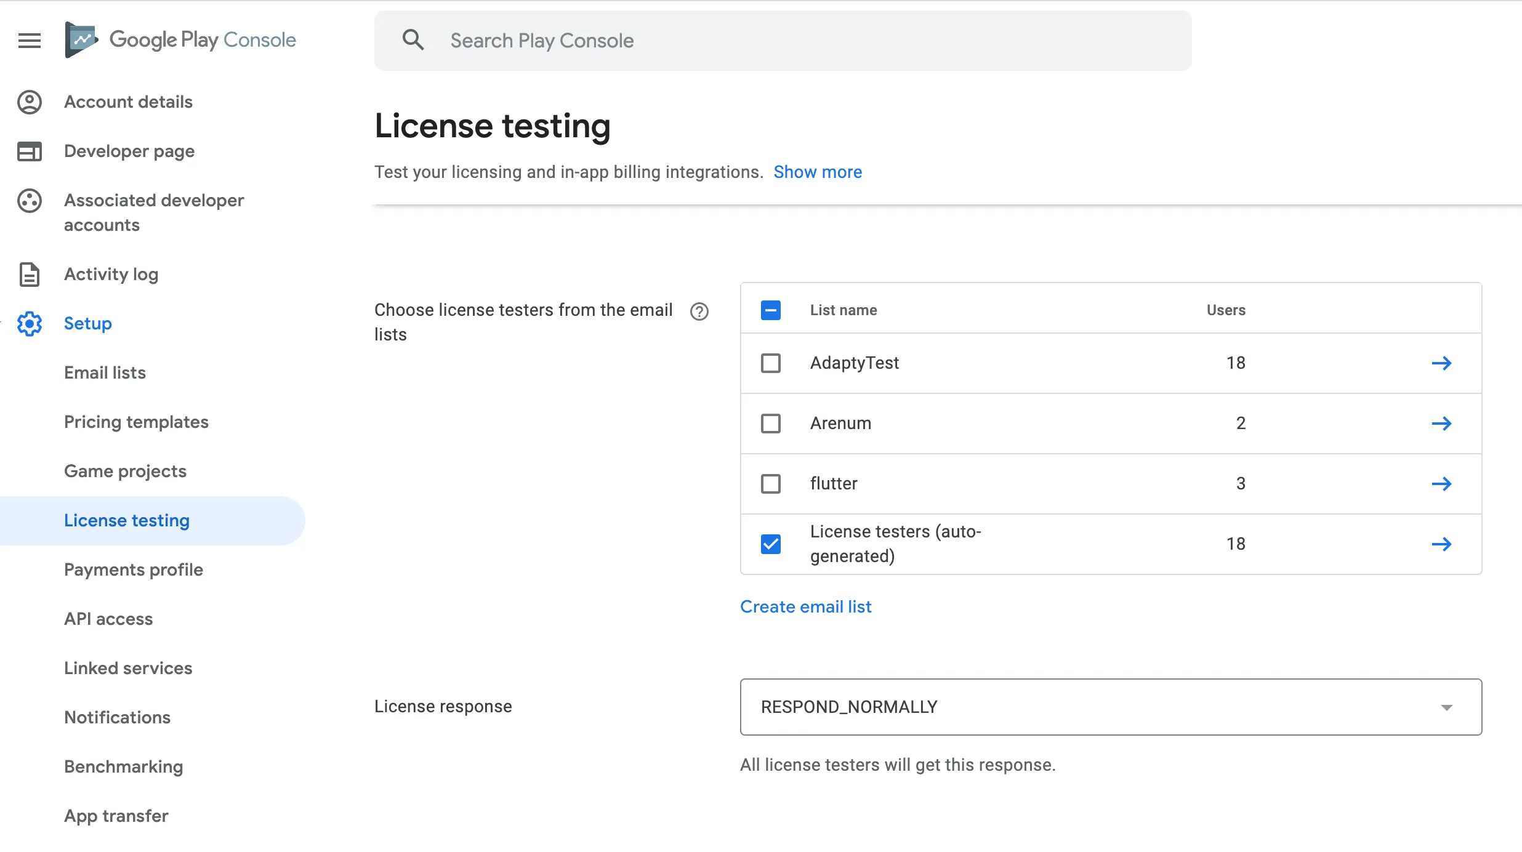Screen dimensions: 1522x852
Task: Click the Show more link
Action: (817, 172)
